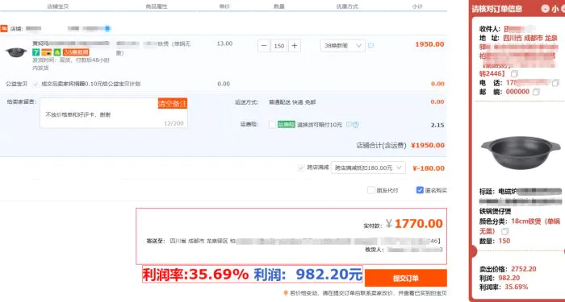Screen dimensions: 565x302
Task: Click the credit card payment badge
Action: (47, 52)
